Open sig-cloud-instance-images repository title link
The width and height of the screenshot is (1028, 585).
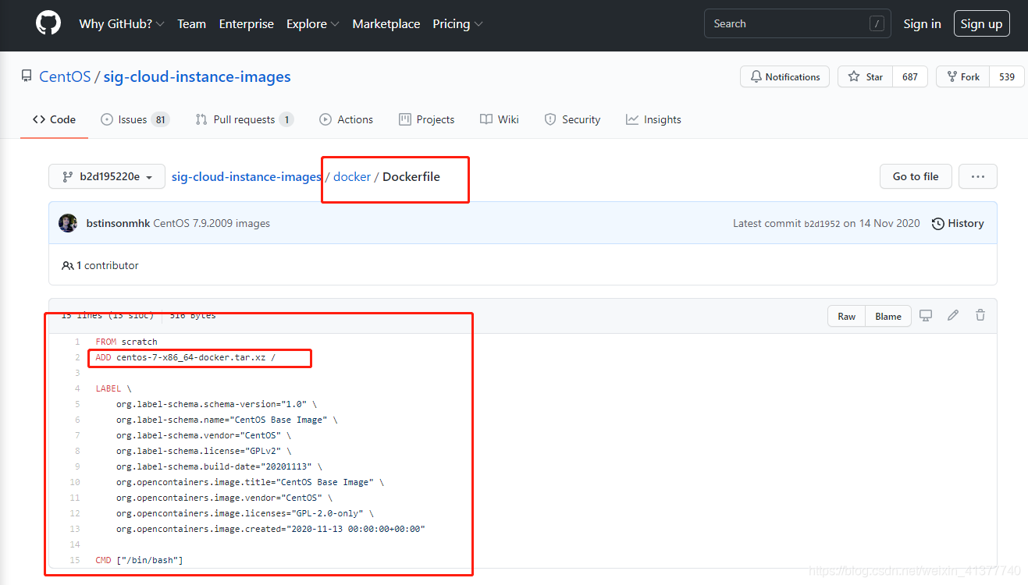(197, 76)
